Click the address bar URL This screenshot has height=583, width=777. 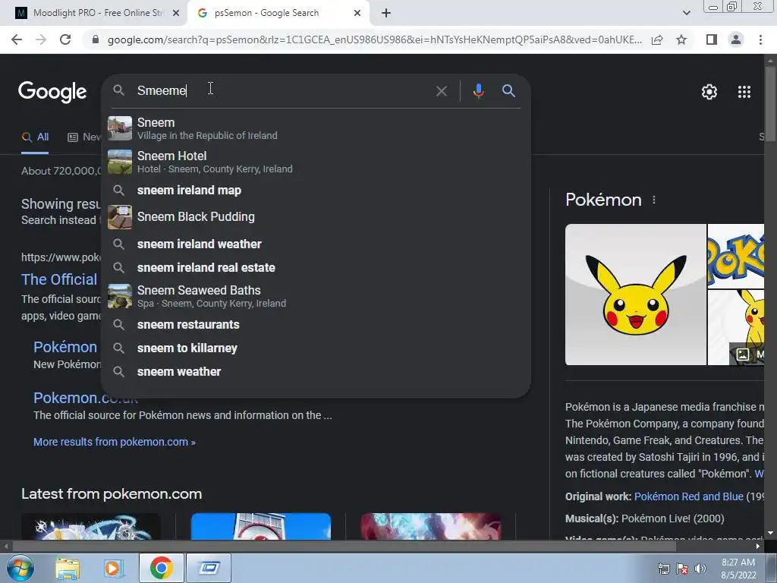(x=375, y=39)
